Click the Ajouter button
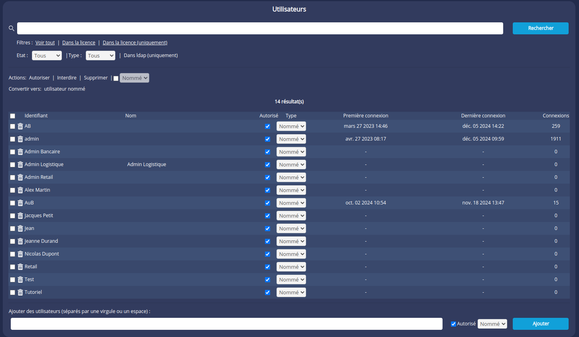Image resolution: width=579 pixels, height=337 pixels. pos(540,324)
